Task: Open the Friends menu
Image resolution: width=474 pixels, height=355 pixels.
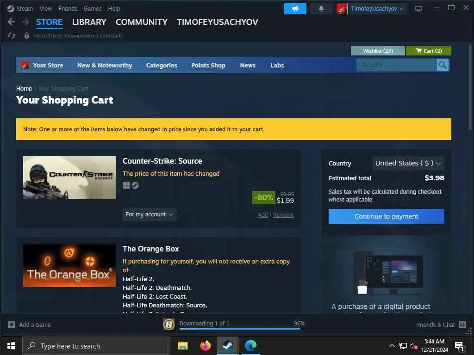Action: [x=68, y=8]
